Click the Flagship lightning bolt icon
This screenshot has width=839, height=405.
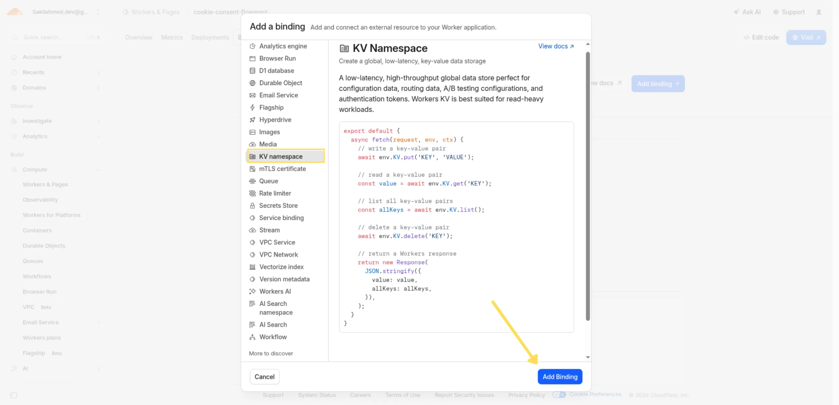pyautogui.click(x=252, y=107)
